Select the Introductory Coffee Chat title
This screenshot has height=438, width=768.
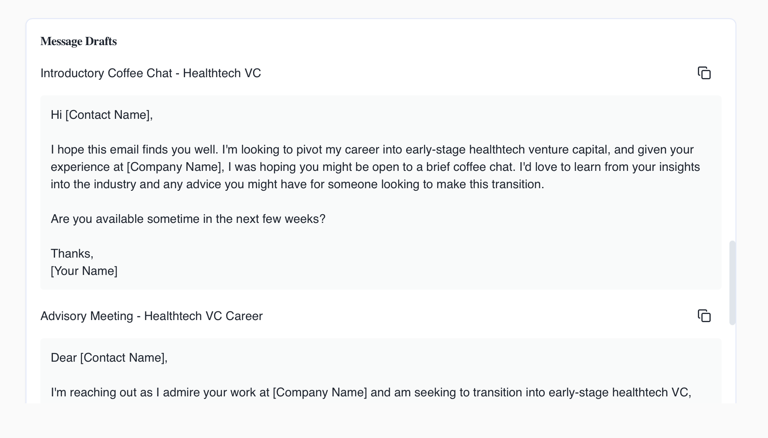(150, 73)
